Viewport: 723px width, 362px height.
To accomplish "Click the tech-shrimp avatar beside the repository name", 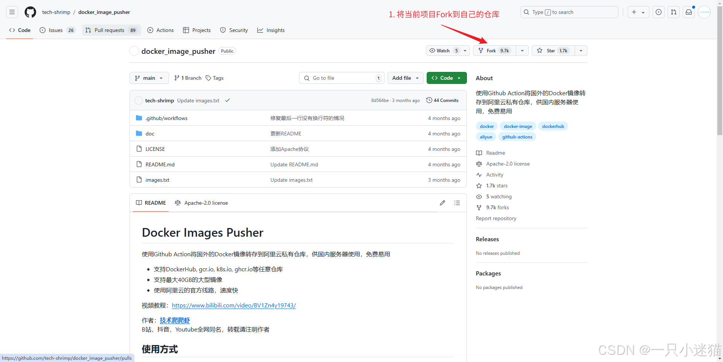I will coord(134,51).
